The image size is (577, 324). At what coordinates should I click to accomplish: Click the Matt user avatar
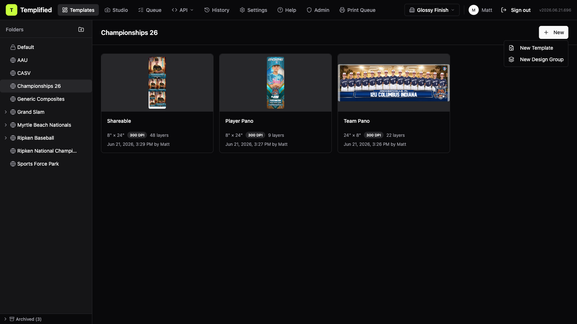click(474, 10)
